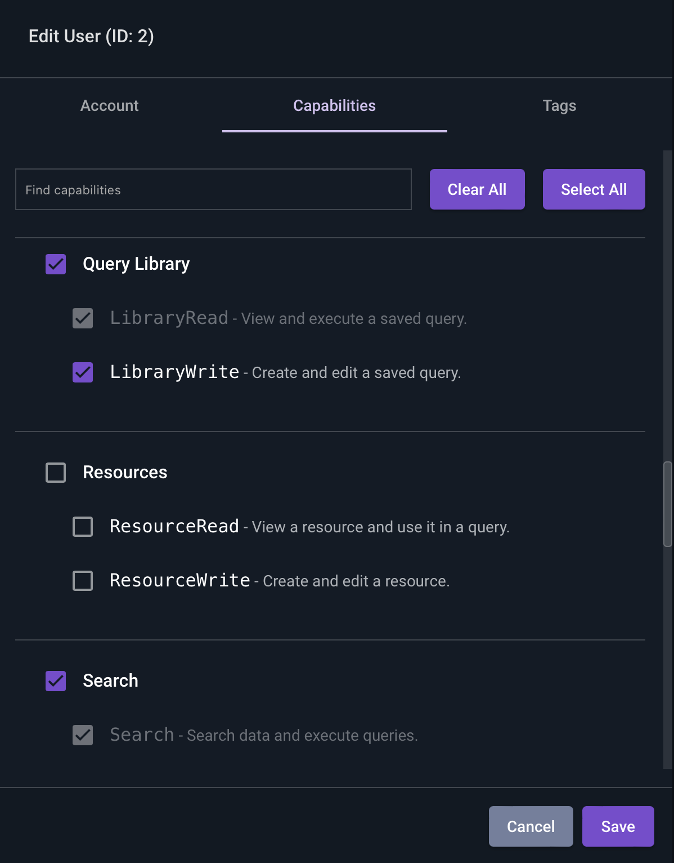674x863 pixels.
Task: Click the ResourceWrite capability label text
Action: [180, 580]
